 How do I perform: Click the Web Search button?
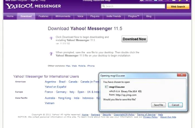(178, 7)
